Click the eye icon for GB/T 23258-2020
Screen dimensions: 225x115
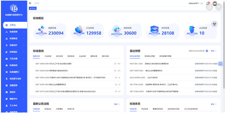115,71
